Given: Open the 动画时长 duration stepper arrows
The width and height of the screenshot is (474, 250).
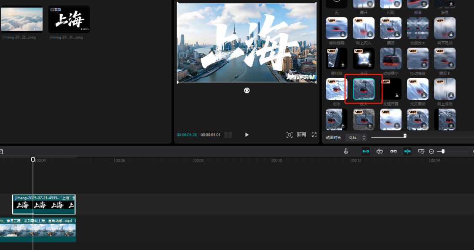Looking at the screenshot, I should coord(365,137).
